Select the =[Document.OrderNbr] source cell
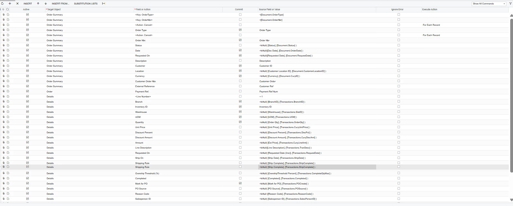This screenshot has height=206, width=513. (317, 20)
